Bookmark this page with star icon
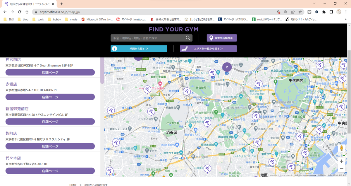Image resolution: width=351 pixels, height=186 pixels. point(300,12)
